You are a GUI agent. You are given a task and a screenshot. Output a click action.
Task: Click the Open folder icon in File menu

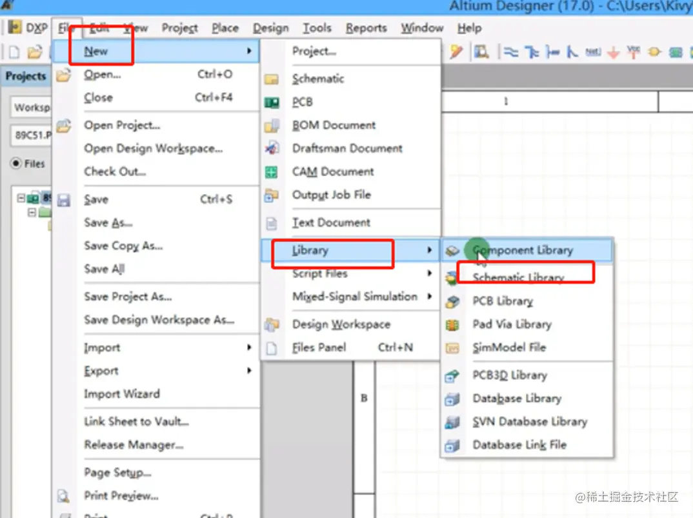click(x=64, y=75)
